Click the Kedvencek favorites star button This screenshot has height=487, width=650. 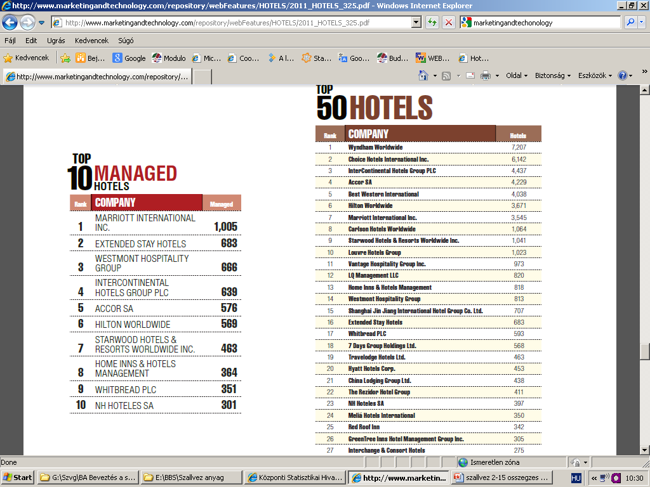pyautogui.click(x=26, y=58)
